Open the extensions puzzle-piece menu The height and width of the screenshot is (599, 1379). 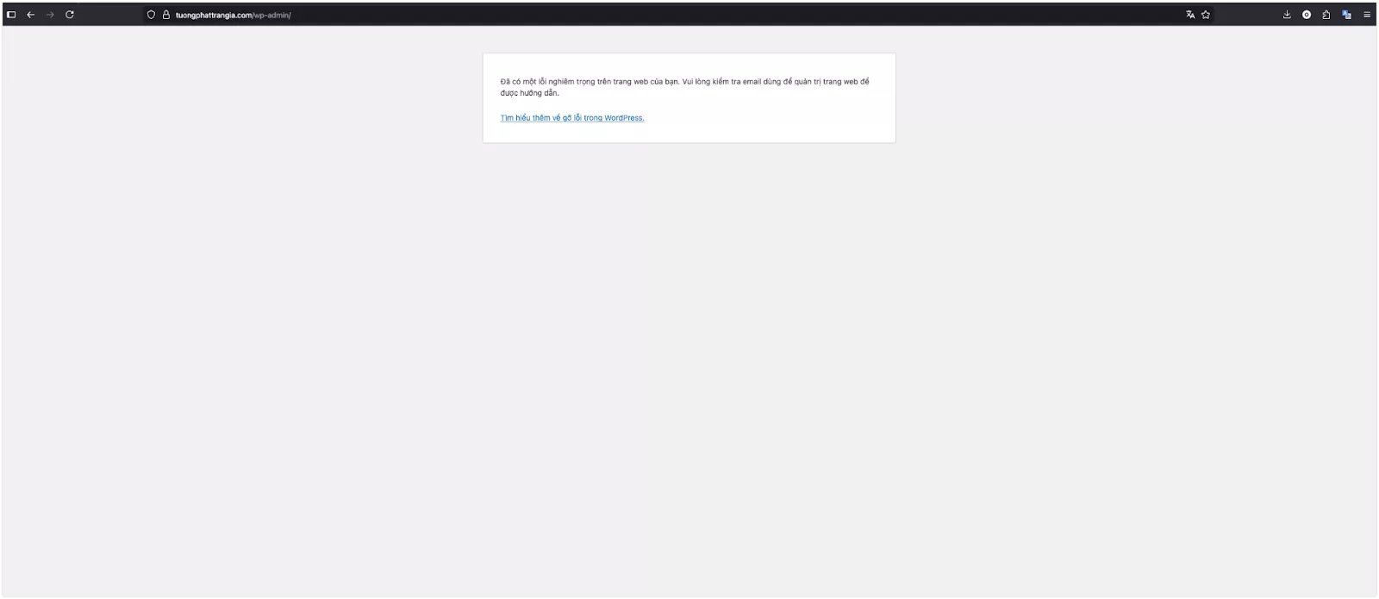(x=1326, y=15)
